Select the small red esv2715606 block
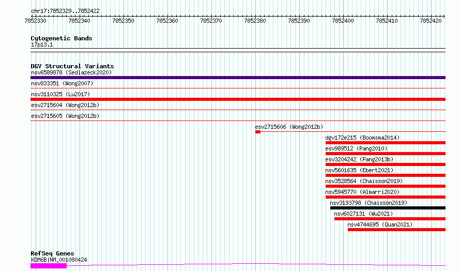 click(258, 132)
